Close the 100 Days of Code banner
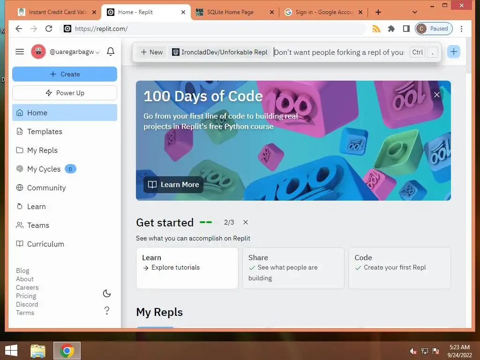 (437, 95)
